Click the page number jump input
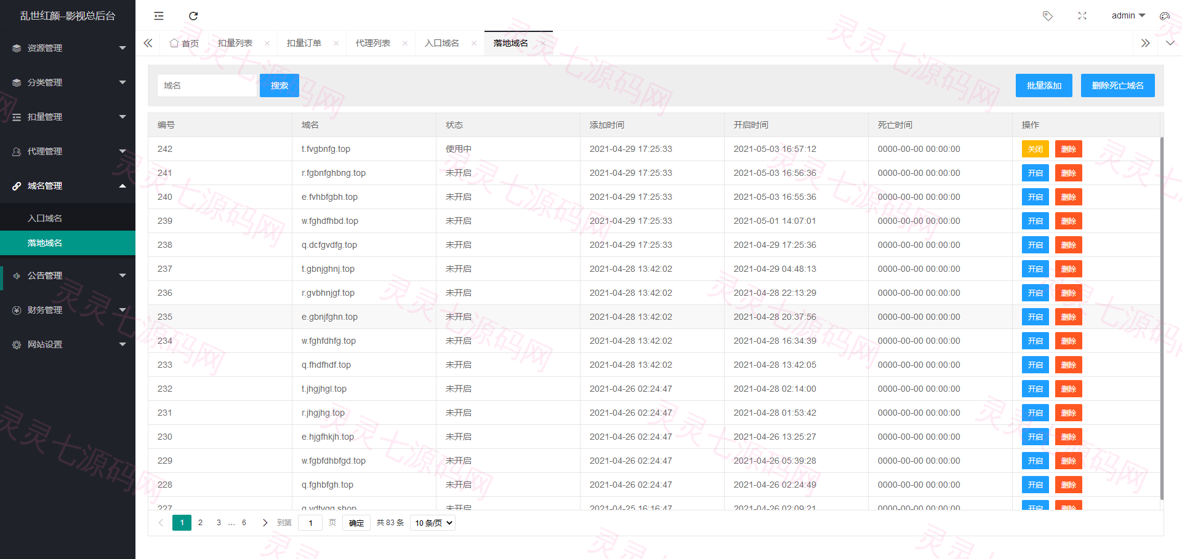This screenshot has height=559, width=1182. [x=310, y=523]
